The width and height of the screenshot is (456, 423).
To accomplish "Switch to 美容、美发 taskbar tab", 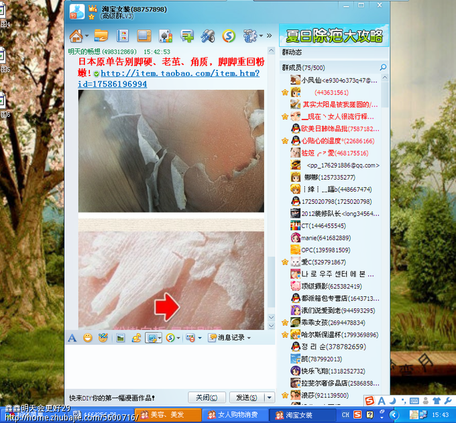I will pos(168,414).
